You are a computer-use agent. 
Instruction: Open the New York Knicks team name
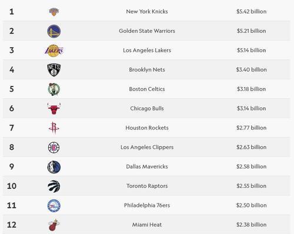click(x=147, y=12)
